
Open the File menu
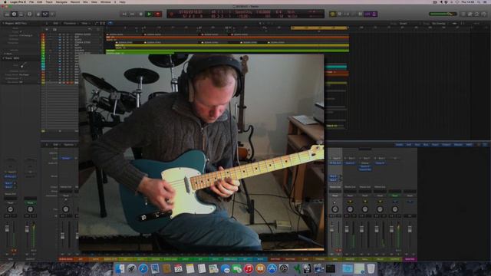pyautogui.click(x=31, y=2)
